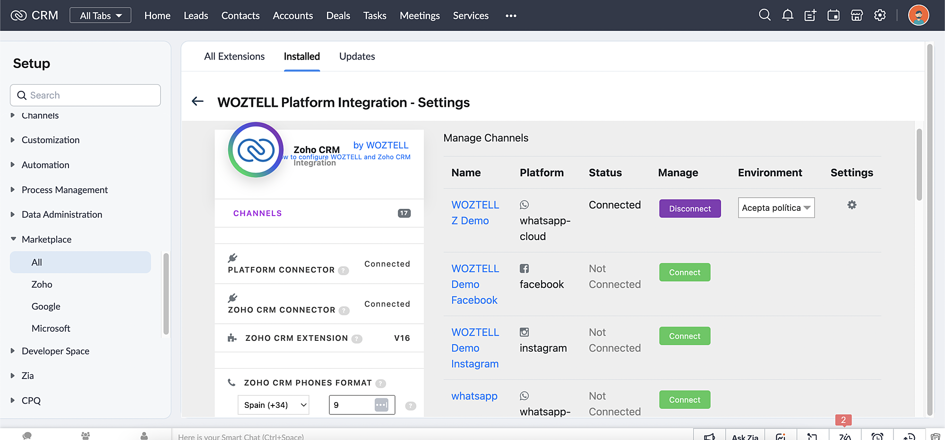The height and width of the screenshot is (440, 945).
Task: Open the calendar icon in header
Action: [833, 16]
